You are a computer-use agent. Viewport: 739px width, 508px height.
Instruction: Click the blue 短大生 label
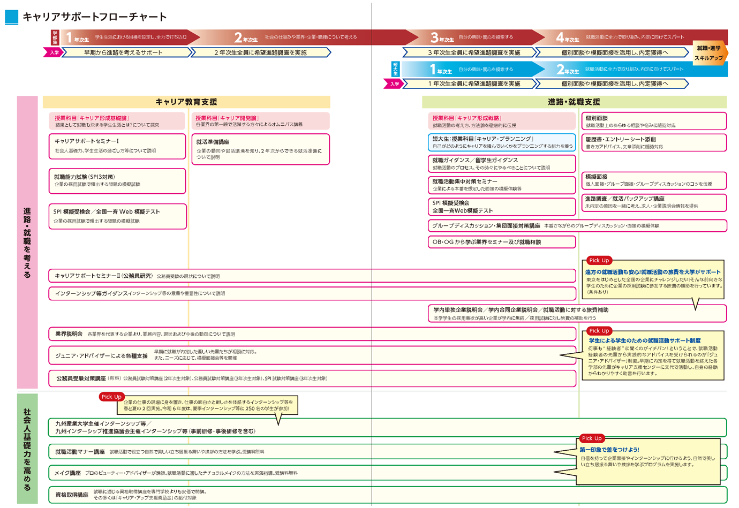click(396, 69)
